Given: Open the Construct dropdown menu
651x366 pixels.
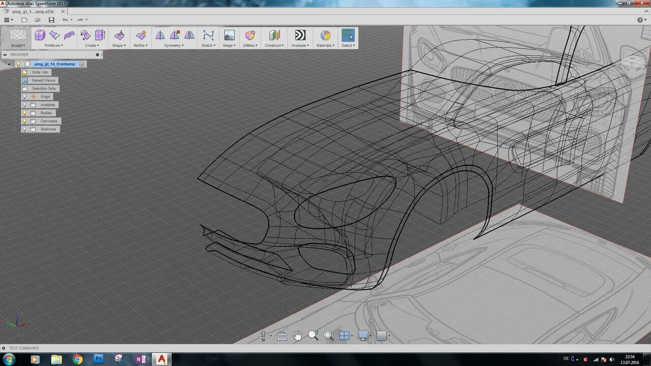Looking at the screenshot, I should point(274,46).
